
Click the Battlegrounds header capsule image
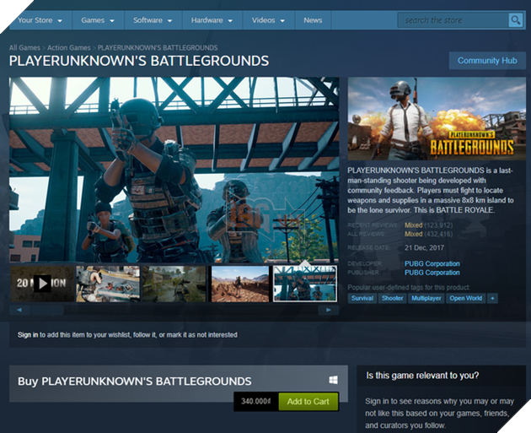click(x=437, y=119)
